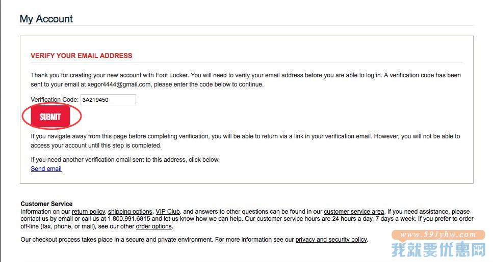Click the Send email link

[x=46, y=169]
